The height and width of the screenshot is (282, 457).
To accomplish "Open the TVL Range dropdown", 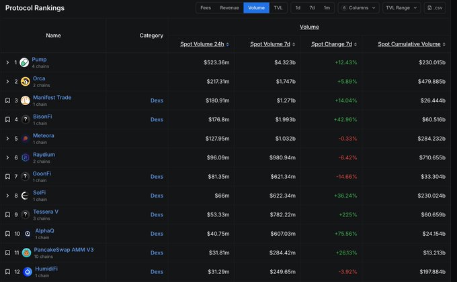I will tap(401, 8).
